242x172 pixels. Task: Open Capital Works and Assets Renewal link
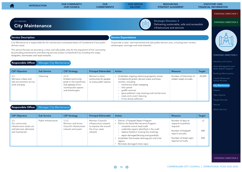(221, 79)
